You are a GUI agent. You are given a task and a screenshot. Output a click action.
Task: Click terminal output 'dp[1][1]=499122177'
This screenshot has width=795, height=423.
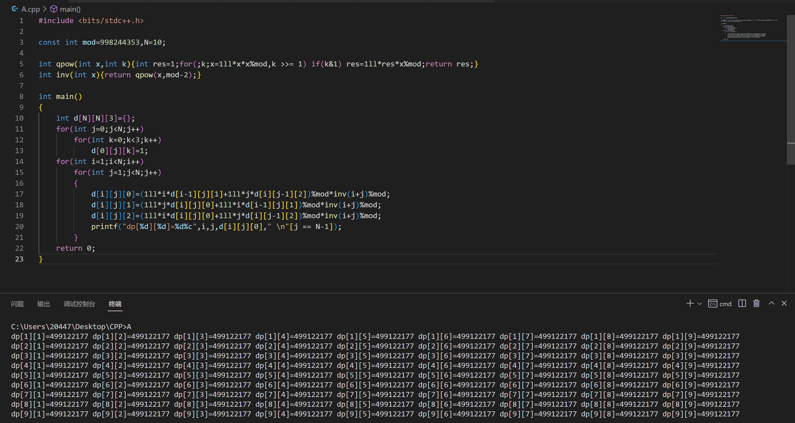tap(49, 336)
